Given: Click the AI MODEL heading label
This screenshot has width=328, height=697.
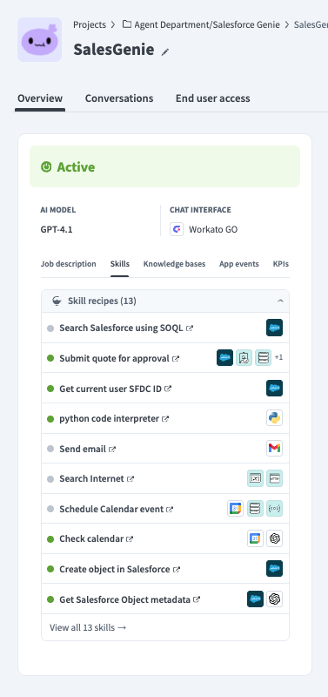Looking at the screenshot, I should 58,210.
